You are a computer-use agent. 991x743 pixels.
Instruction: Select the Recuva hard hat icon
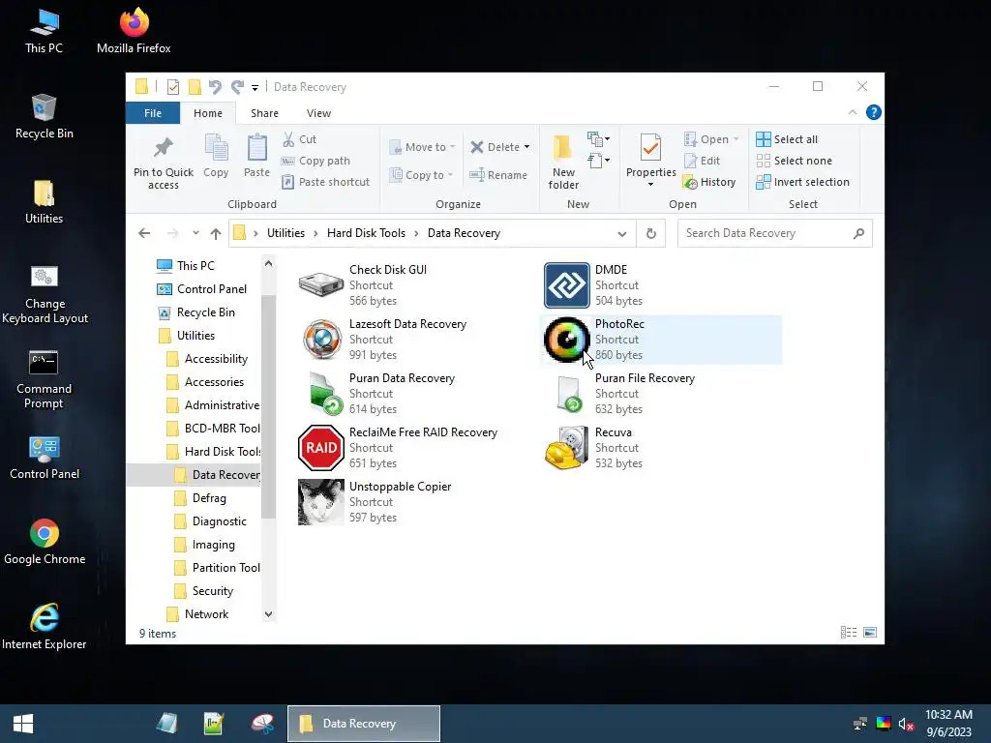[567, 448]
